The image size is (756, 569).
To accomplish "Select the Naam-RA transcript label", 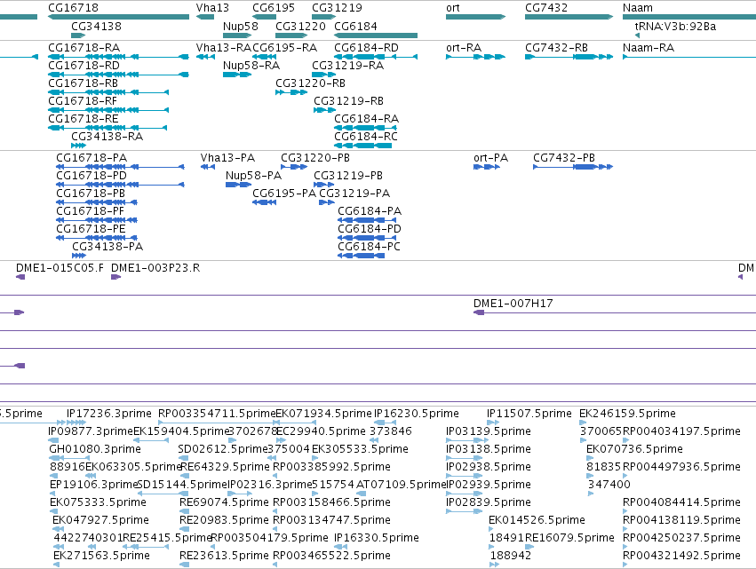I will pos(649,47).
